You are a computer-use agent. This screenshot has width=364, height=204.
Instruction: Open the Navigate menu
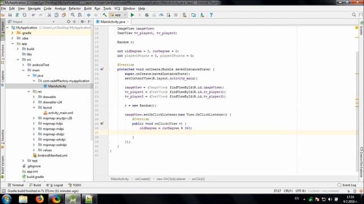click(34, 8)
